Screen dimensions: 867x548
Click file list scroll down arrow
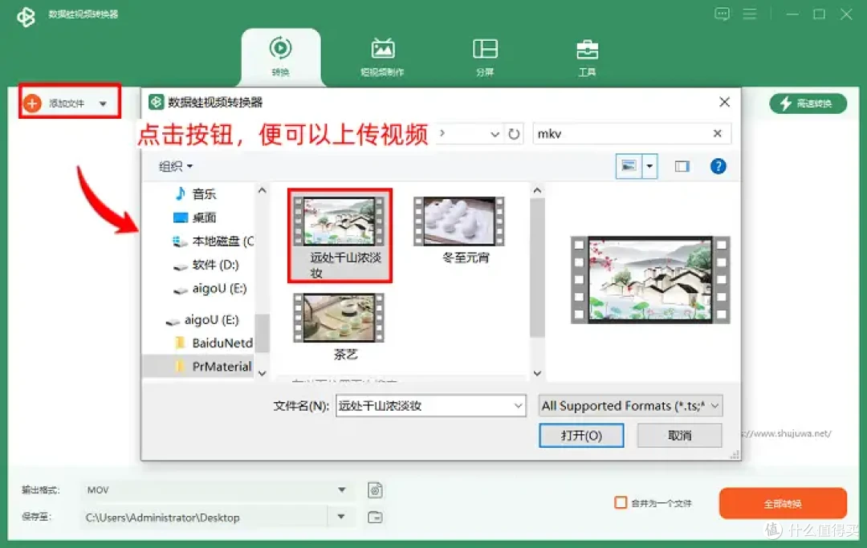tap(537, 373)
